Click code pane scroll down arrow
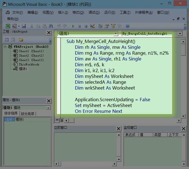Screen dimensions: 189x169 coord(183,116)
